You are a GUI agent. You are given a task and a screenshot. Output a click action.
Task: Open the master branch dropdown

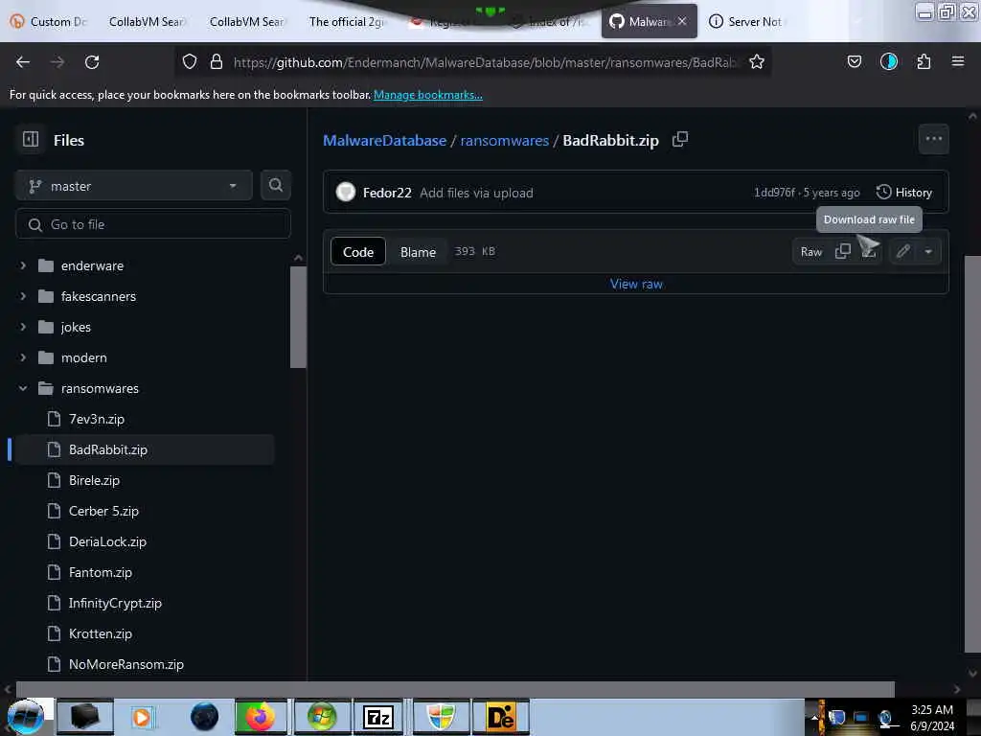tap(134, 186)
